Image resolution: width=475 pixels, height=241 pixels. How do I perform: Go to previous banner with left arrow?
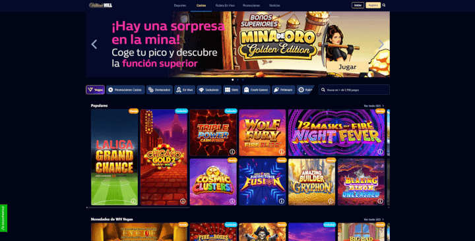point(94,45)
